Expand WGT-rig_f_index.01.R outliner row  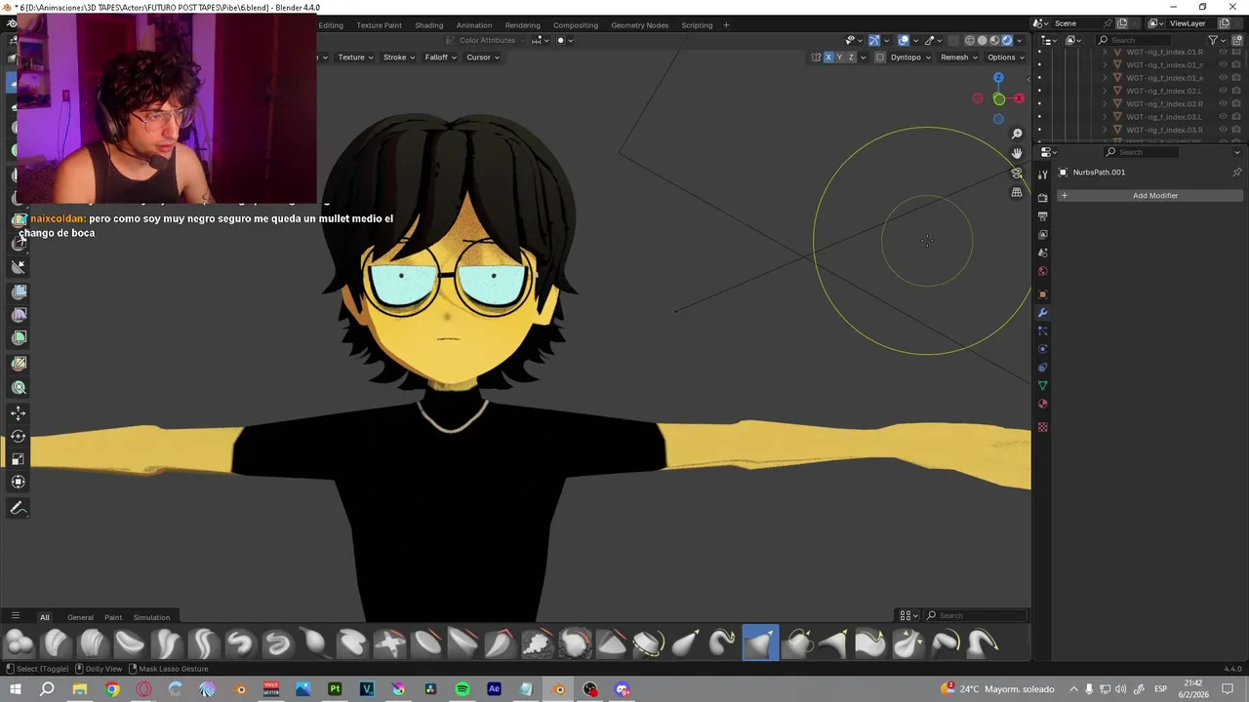tap(1106, 52)
